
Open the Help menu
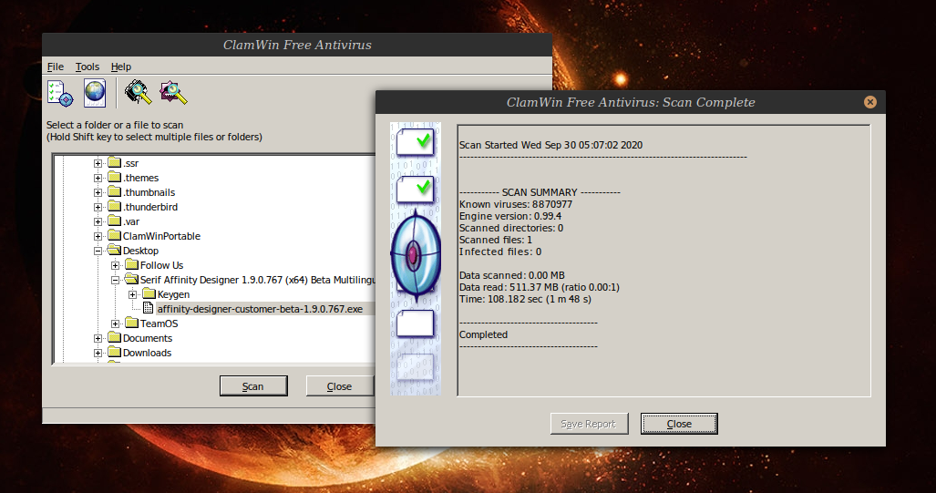(121, 67)
